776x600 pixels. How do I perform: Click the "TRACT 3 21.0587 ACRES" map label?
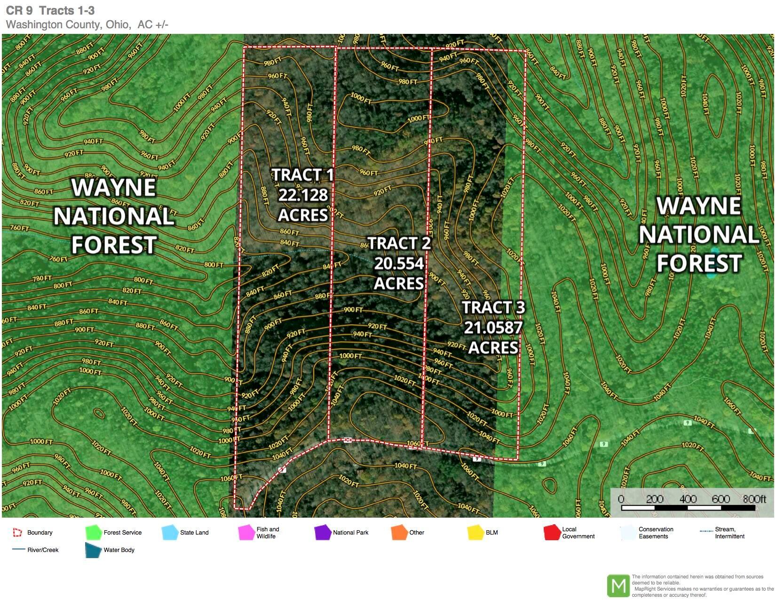tap(493, 327)
